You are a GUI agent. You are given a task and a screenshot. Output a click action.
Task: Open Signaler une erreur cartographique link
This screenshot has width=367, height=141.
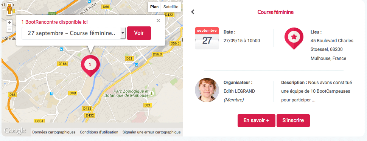(x=151, y=132)
